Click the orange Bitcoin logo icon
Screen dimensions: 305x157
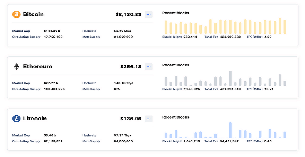[16, 14]
